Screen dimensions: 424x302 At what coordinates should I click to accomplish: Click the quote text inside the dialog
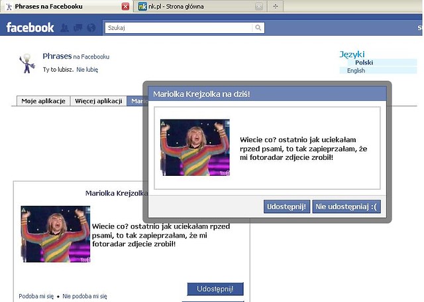click(x=303, y=149)
